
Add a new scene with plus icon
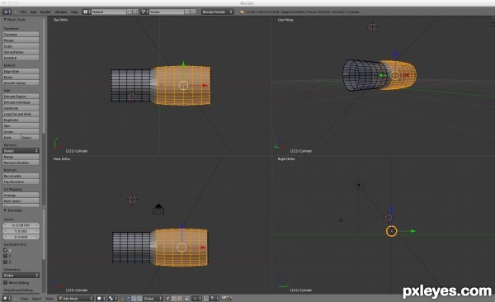[x=187, y=12]
